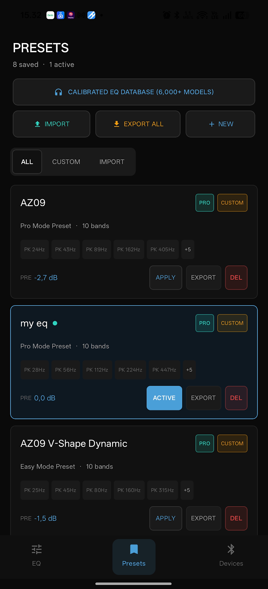Viewport: 268px width, 589px height.
Task: Tap PRO badge on AZ09 V-Shape Dynamic
Action: tap(205, 444)
